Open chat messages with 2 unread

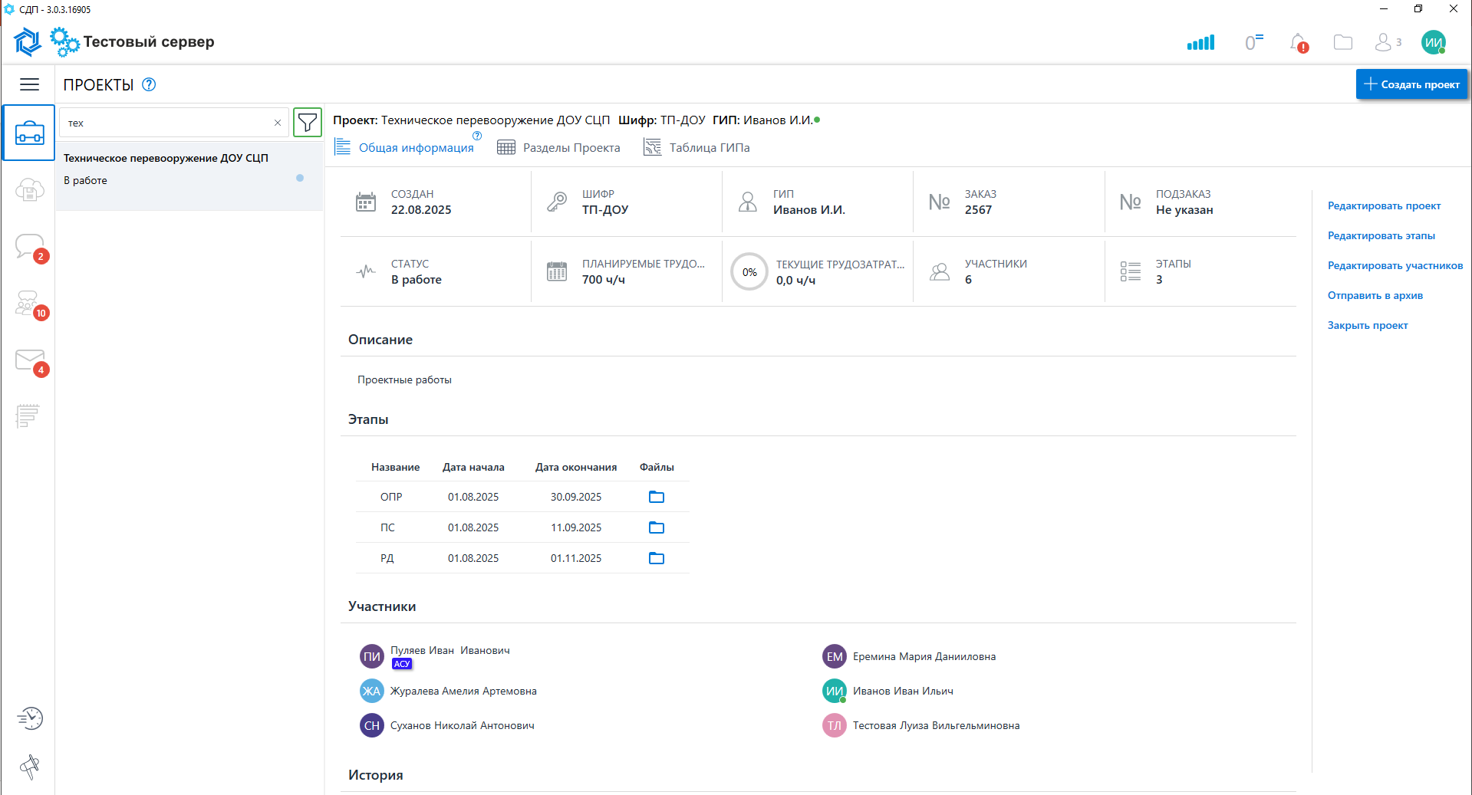31,247
